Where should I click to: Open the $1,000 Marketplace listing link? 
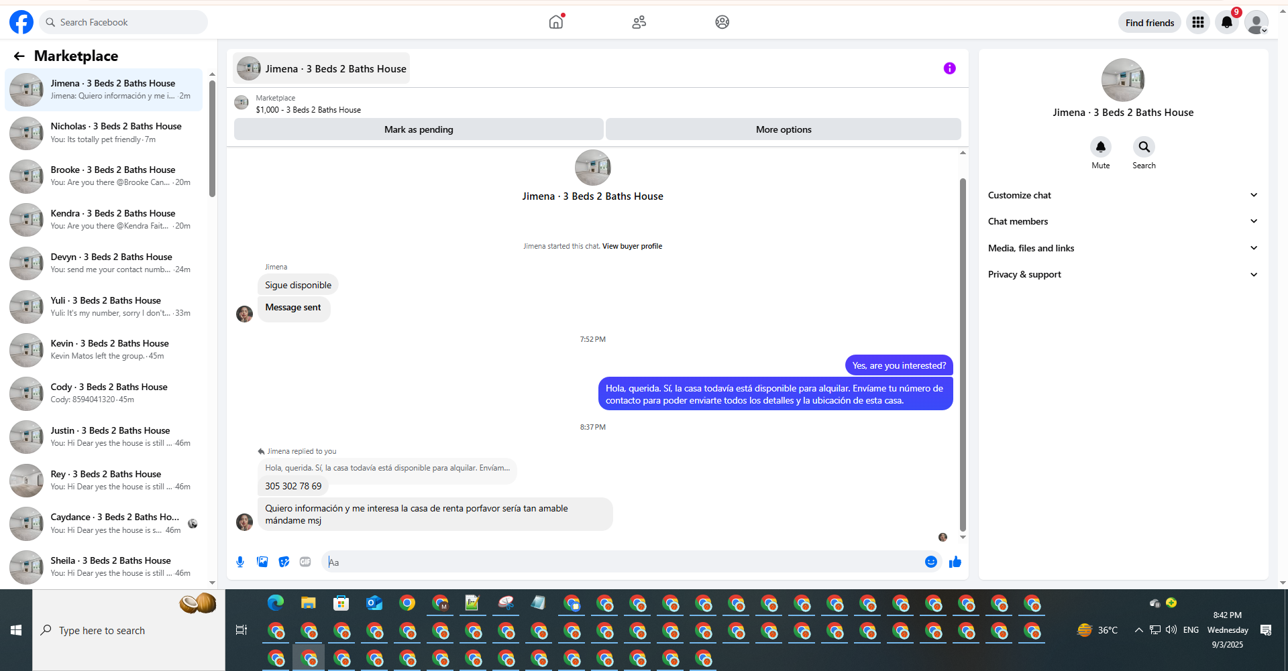point(309,110)
